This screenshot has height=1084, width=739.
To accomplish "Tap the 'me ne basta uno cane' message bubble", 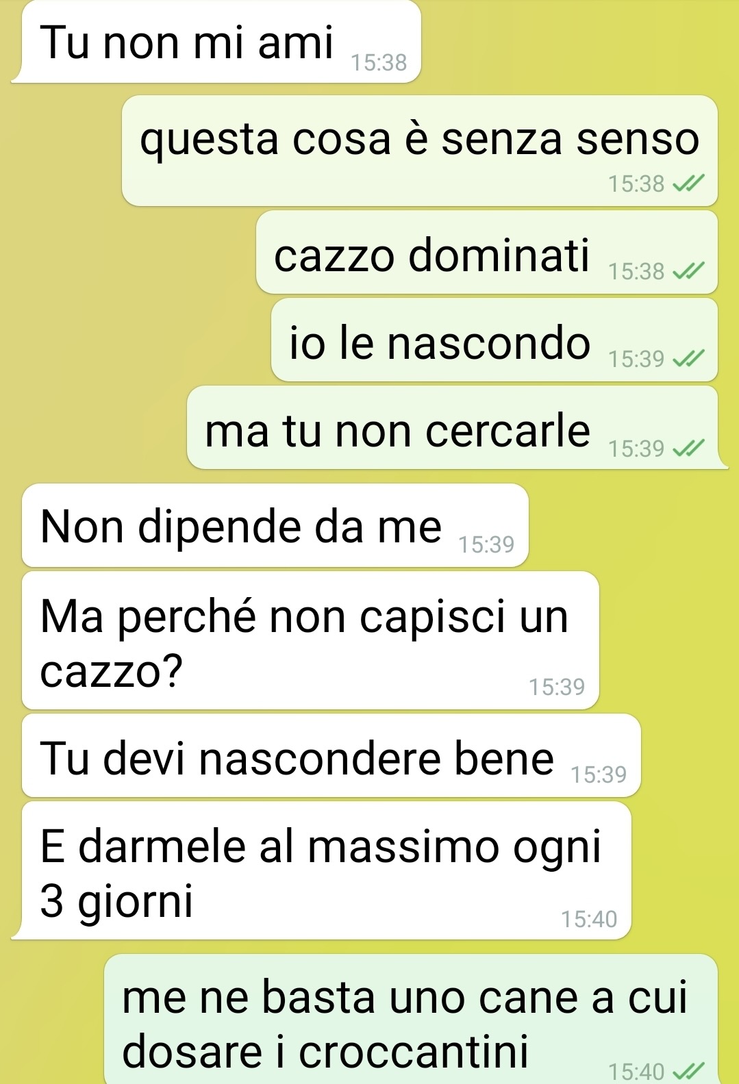I will click(411, 1019).
